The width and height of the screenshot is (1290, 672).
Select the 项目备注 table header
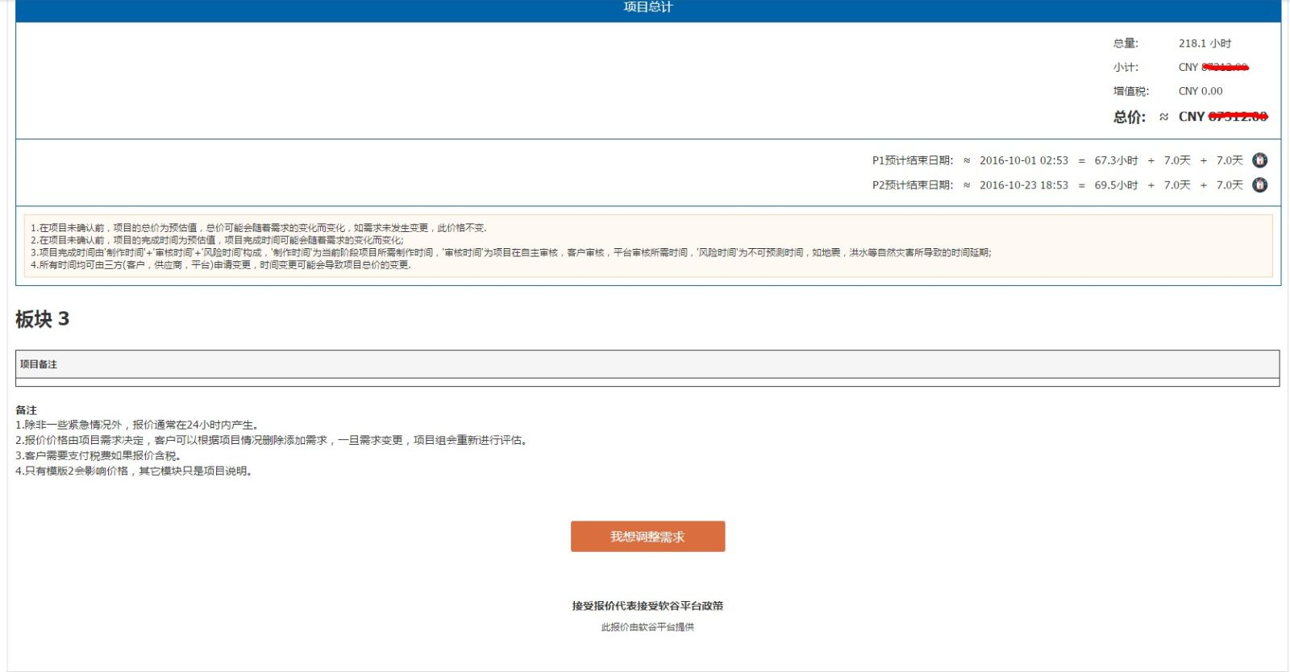(x=39, y=364)
